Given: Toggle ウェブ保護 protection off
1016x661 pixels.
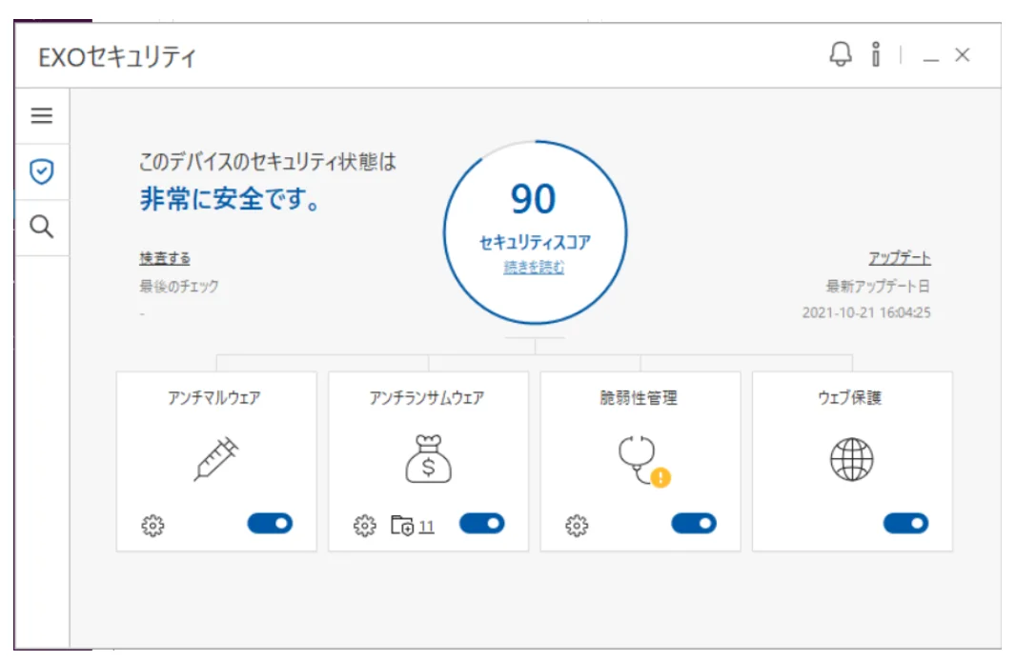Looking at the screenshot, I should point(904,523).
